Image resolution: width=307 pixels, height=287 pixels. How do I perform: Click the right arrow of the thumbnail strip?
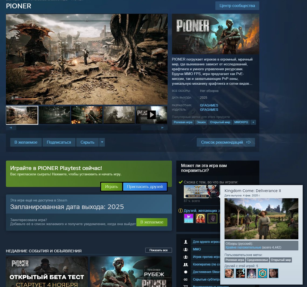tap(162, 127)
